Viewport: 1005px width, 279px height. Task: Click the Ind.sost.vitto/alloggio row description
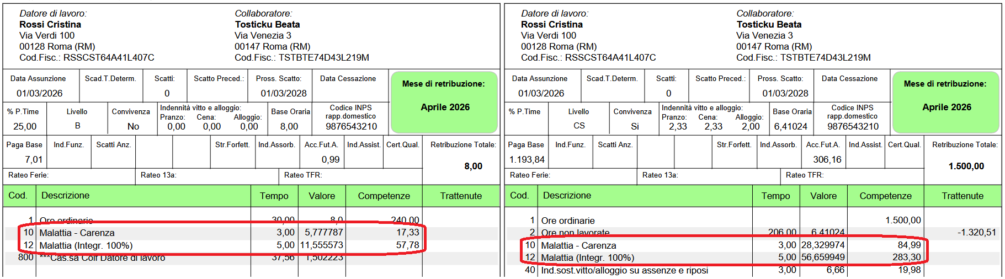coord(624,270)
